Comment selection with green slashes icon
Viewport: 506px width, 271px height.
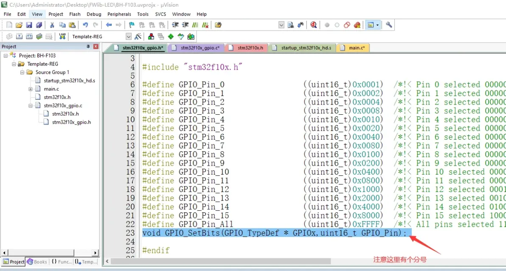tap(195, 25)
